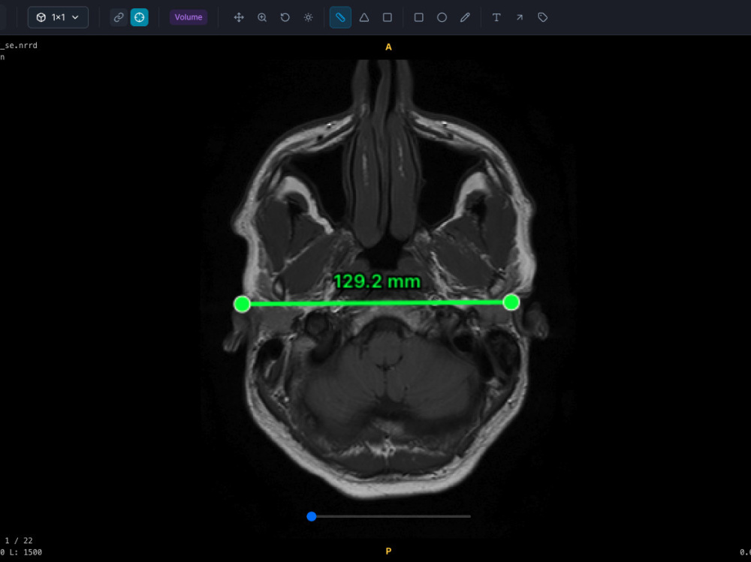Select the brightness window/level tool
751x562 pixels.
coord(309,17)
